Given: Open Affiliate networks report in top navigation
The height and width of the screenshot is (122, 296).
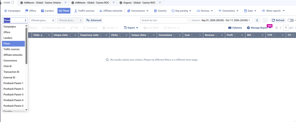Looking at the screenshot, I should click(x=111, y=11).
